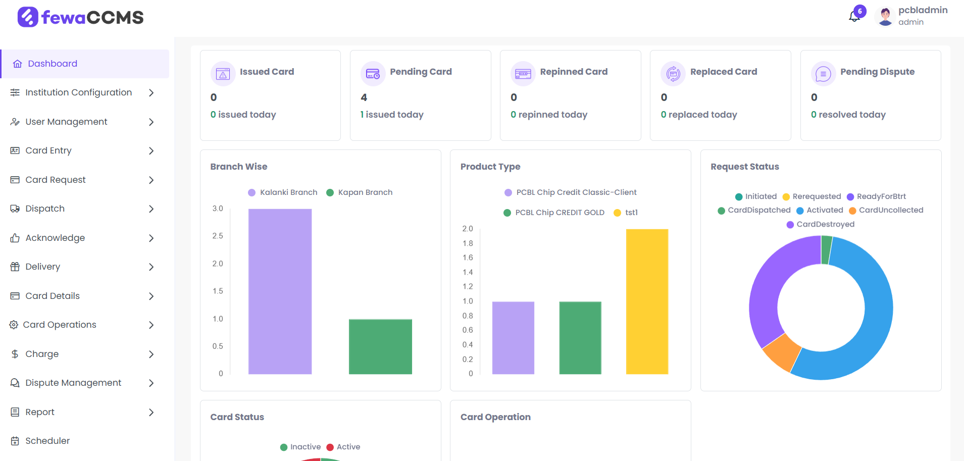Toggle Kalanki Branch legend series
This screenshot has width=964, height=461.
coord(283,192)
